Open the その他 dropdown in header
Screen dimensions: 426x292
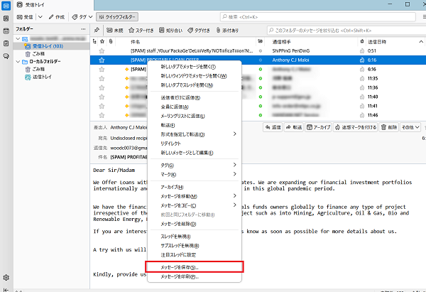pos(410,127)
